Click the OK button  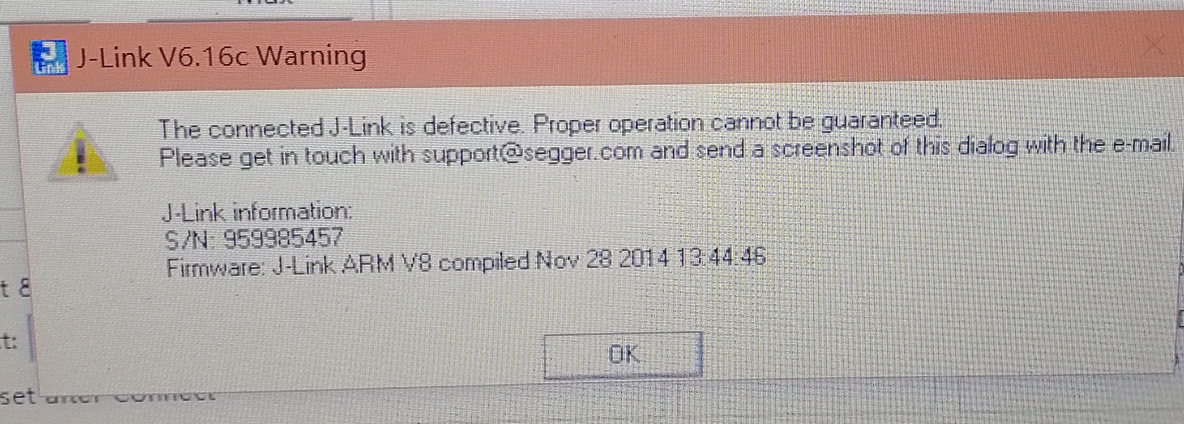tap(623, 354)
